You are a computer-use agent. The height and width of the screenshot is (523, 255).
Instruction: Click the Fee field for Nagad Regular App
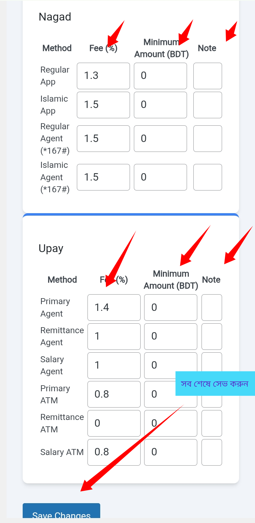click(x=103, y=76)
